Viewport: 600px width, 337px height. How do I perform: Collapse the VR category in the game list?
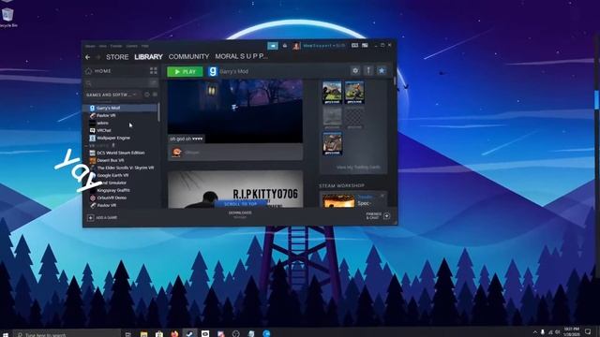point(87,146)
